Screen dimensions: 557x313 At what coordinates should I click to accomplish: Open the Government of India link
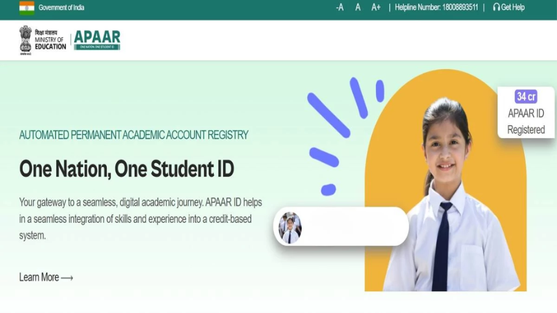click(x=61, y=7)
